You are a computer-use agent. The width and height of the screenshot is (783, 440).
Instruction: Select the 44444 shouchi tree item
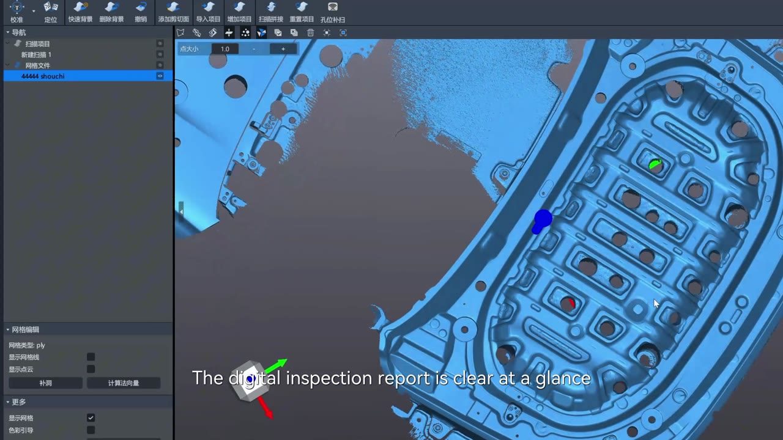43,76
